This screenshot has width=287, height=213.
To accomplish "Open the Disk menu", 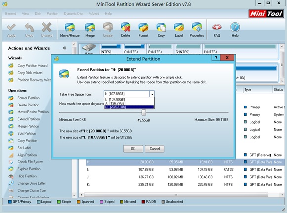I will click(x=38, y=14).
